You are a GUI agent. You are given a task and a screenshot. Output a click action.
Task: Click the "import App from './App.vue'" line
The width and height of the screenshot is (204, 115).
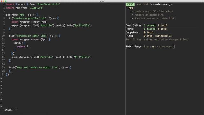[25, 8]
